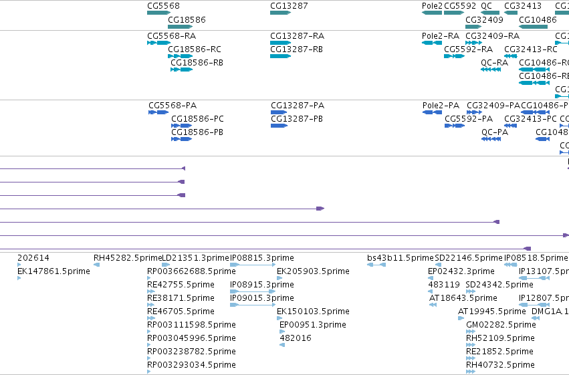Select protein CG18586-PB
569x375 pixels.
click(x=197, y=132)
